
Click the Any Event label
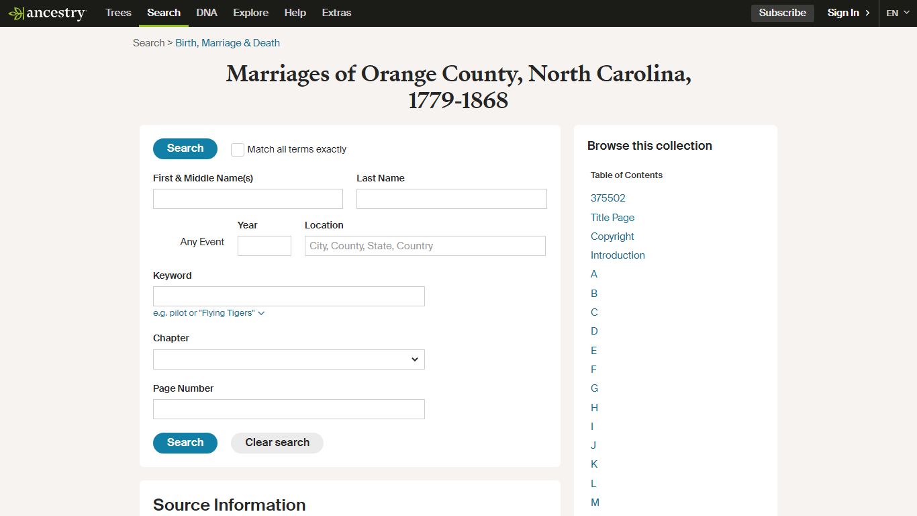(202, 242)
